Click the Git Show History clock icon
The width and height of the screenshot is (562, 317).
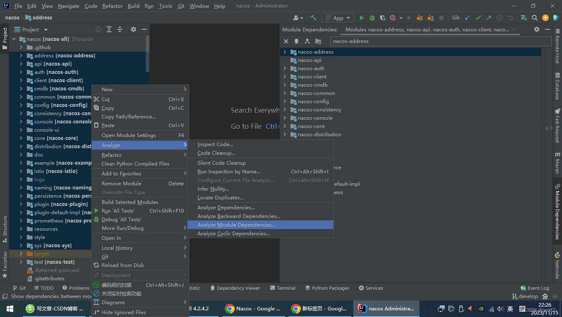point(500,18)
